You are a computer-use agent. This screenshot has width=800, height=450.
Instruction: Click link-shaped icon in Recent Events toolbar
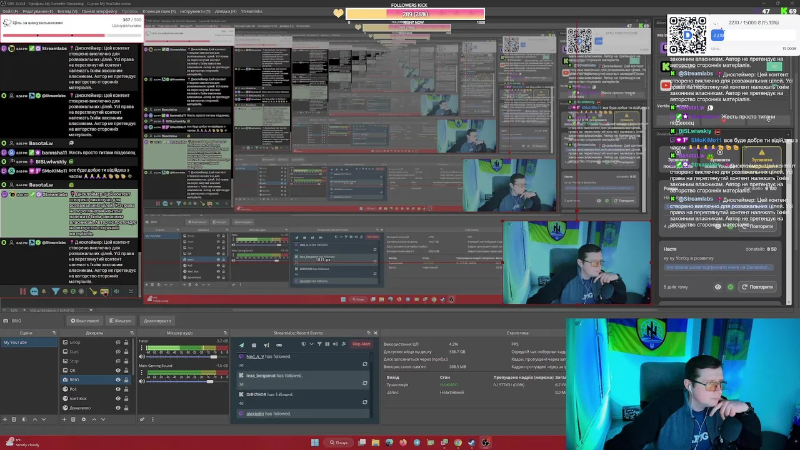click(279, 345)
